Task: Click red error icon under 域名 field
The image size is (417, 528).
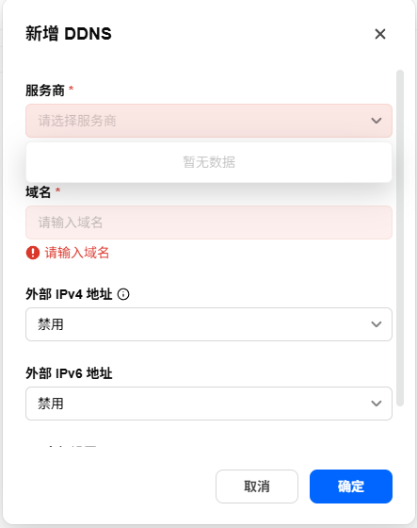Action: click(x=33, y=253)
